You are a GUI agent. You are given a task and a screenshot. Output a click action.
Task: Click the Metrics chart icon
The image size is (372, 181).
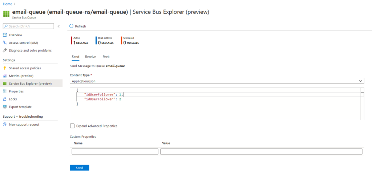tap(5, 76)
